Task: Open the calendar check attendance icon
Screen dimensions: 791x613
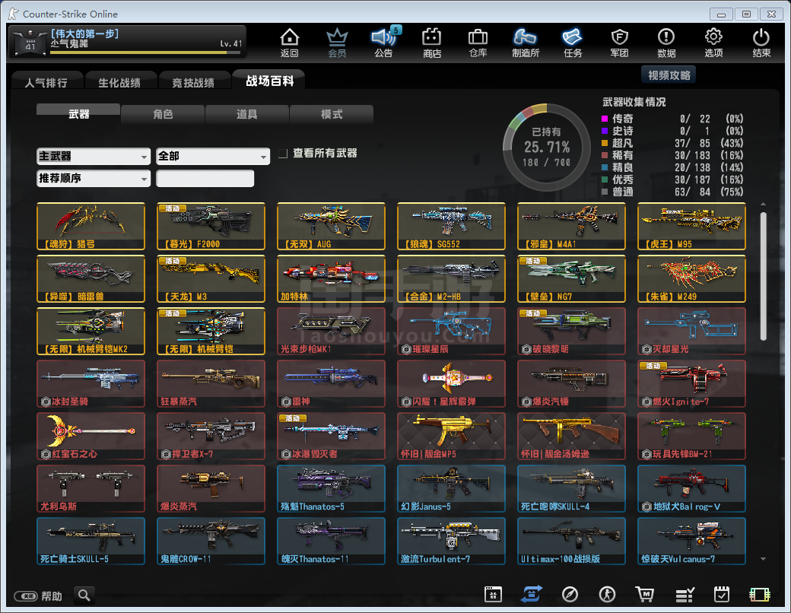Action: (x=722, y=594)
